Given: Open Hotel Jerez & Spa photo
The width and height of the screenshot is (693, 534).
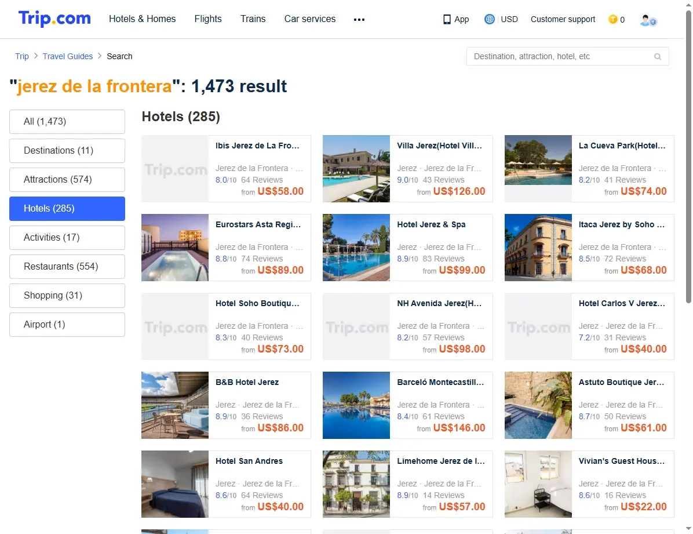Looking at the screenshot, I should click(356, 248).
